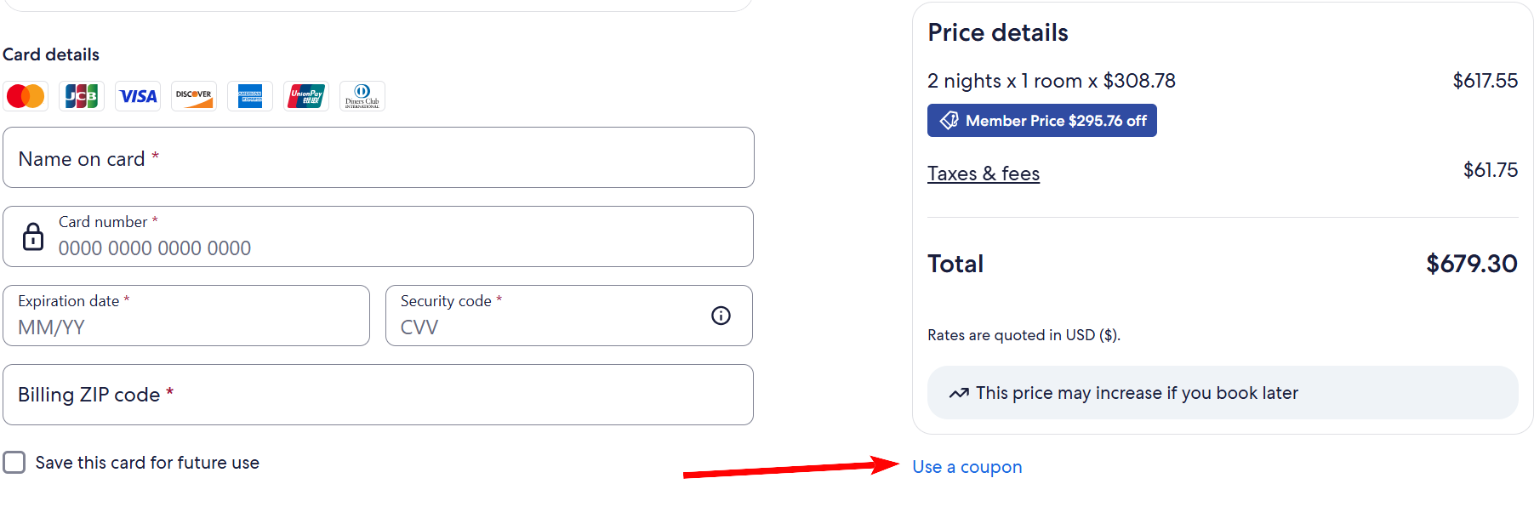The width and height of the screenshot is (1534, 518).
Task: Focus the Card number input field
Action: coord(391,248)
